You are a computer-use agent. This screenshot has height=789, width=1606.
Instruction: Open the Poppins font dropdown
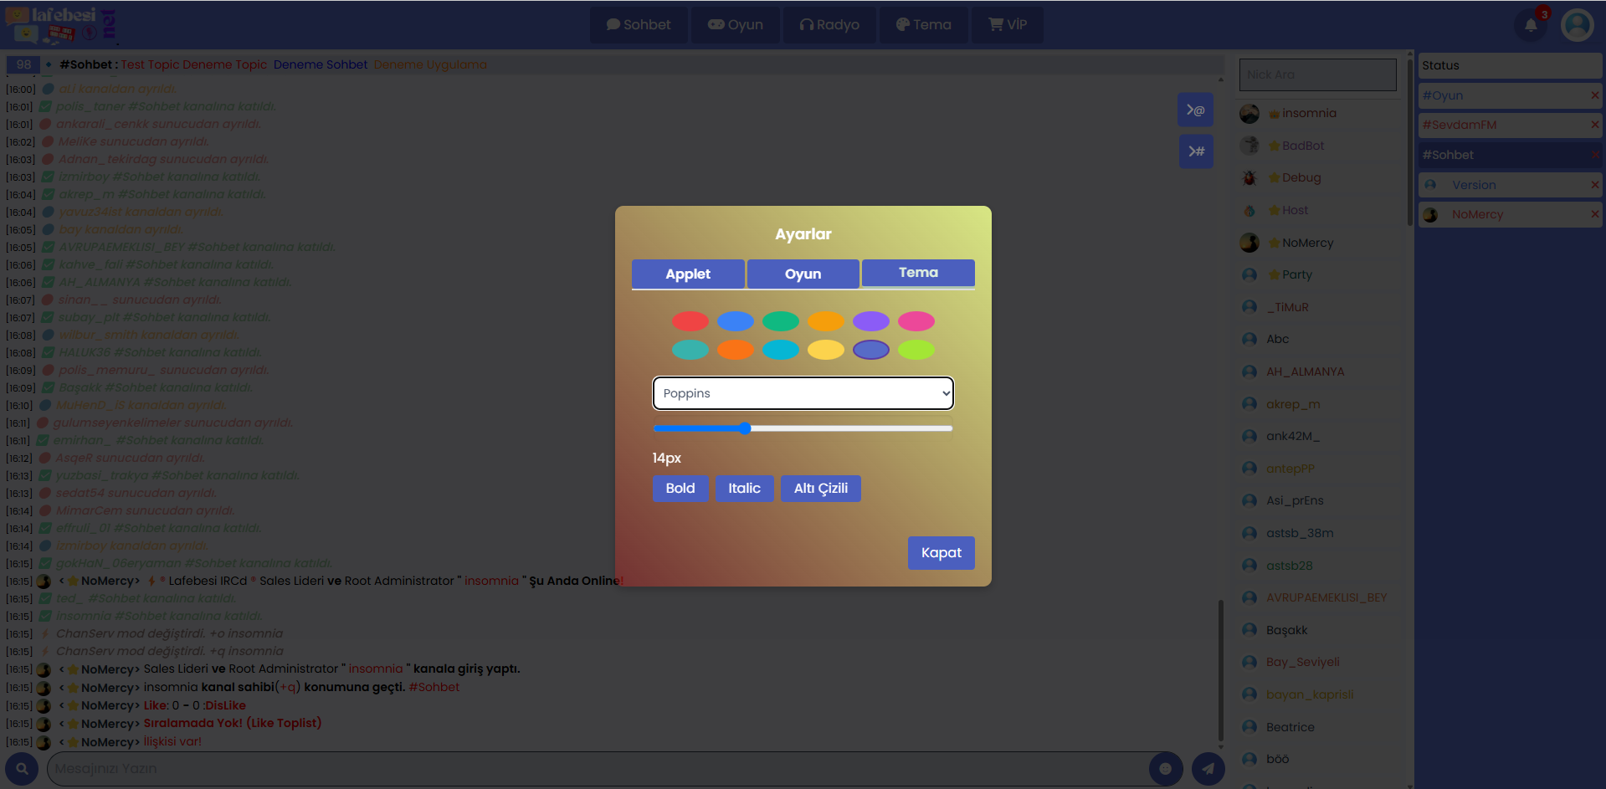point(803,393)
